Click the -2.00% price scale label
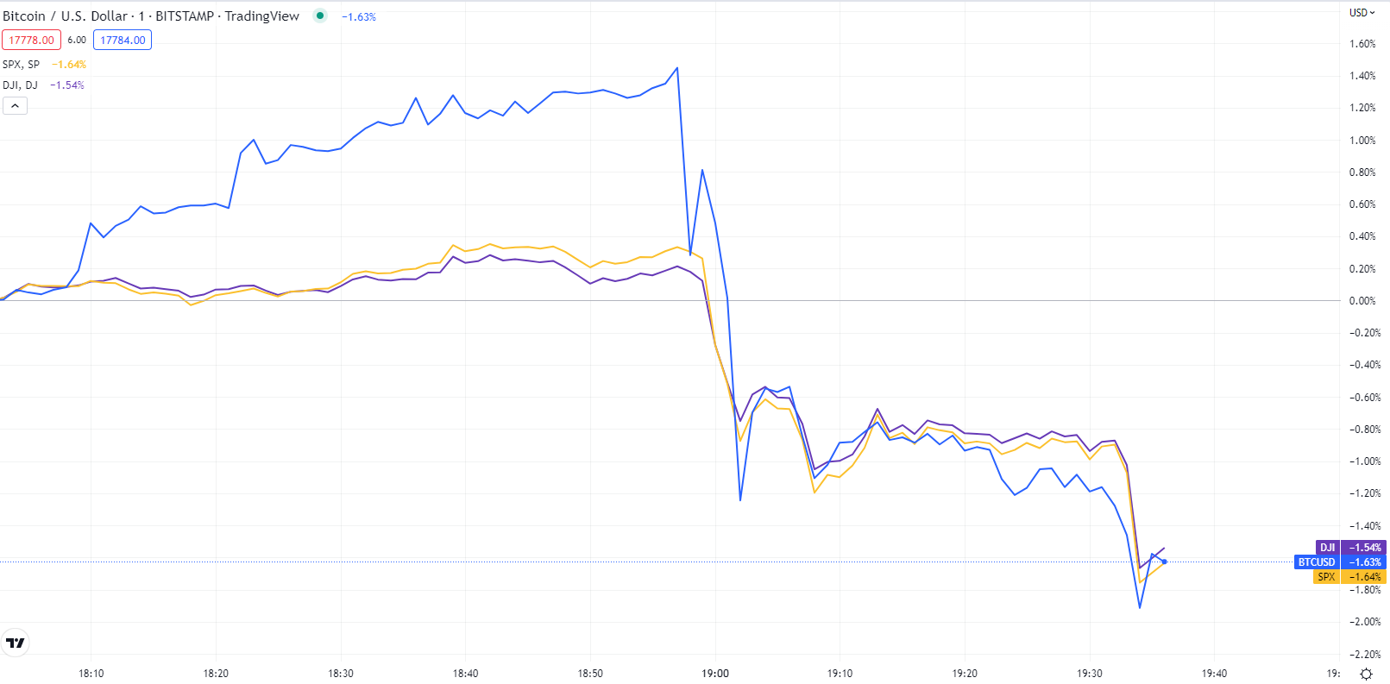 point(1365,622)
